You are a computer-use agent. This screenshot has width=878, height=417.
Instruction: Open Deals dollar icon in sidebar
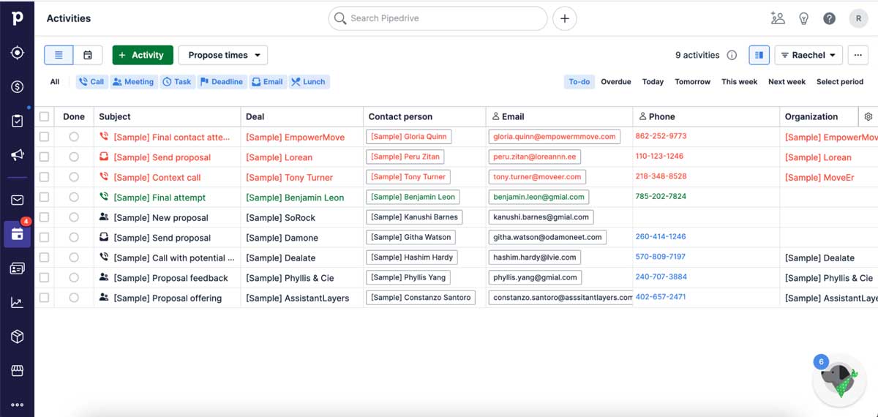click(x=17, y=86)
